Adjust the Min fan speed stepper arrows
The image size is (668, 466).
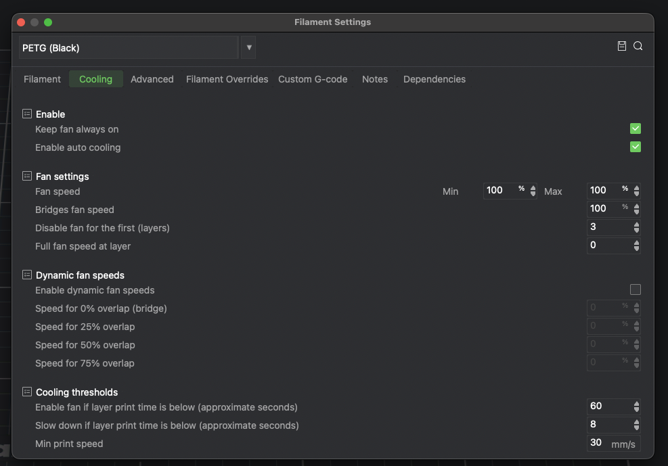click(533, 191)
